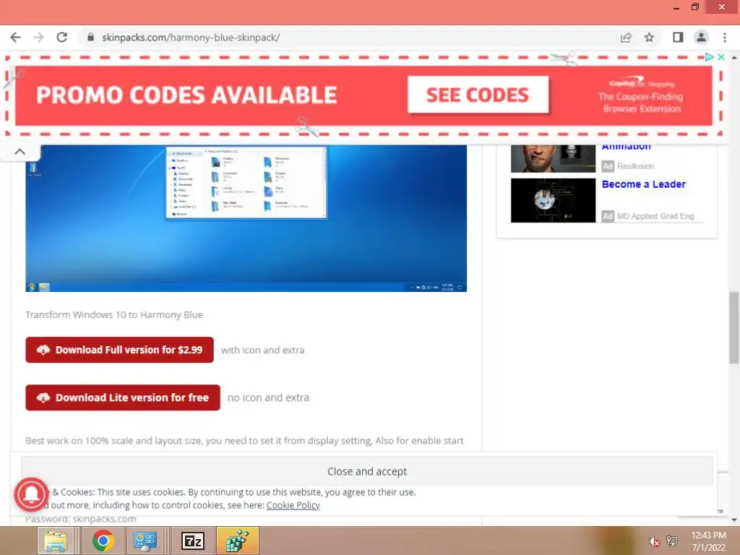Click the PROMO CODES AVAILABLE banner text
This screenshot has height=555, width=740.
[186, 95]
